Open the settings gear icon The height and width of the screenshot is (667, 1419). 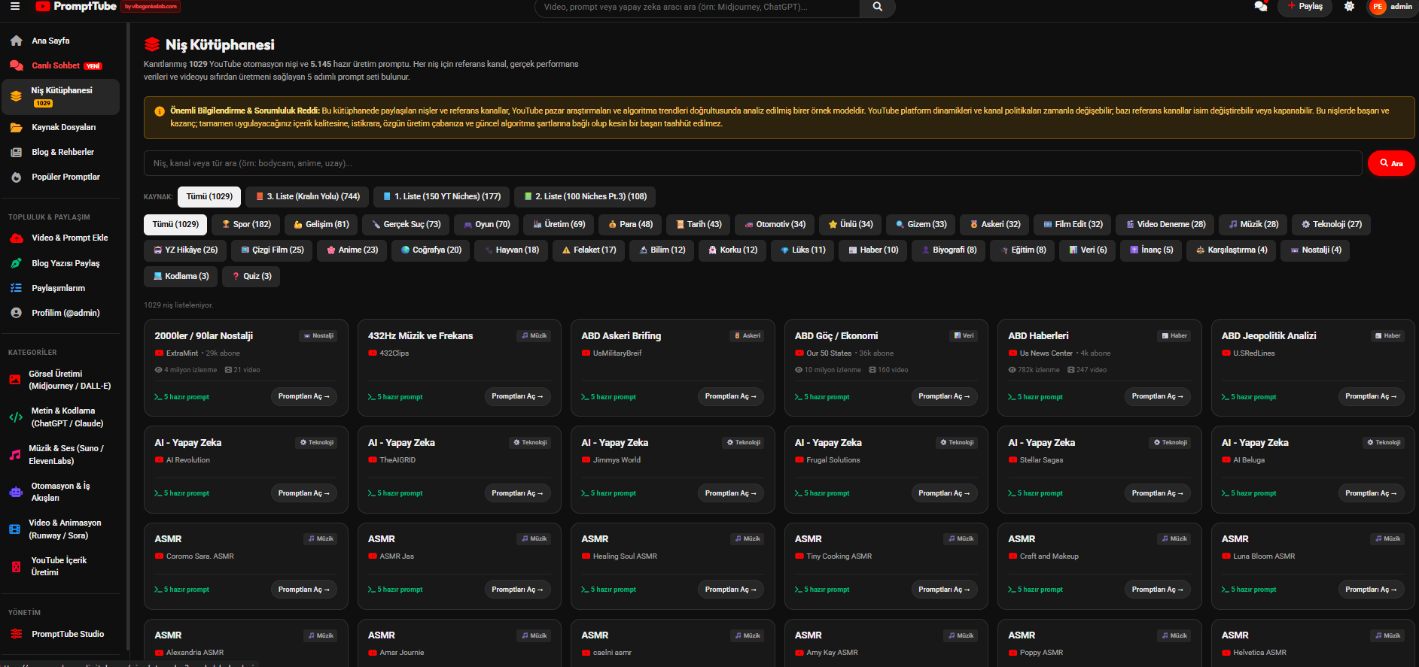1349,7
